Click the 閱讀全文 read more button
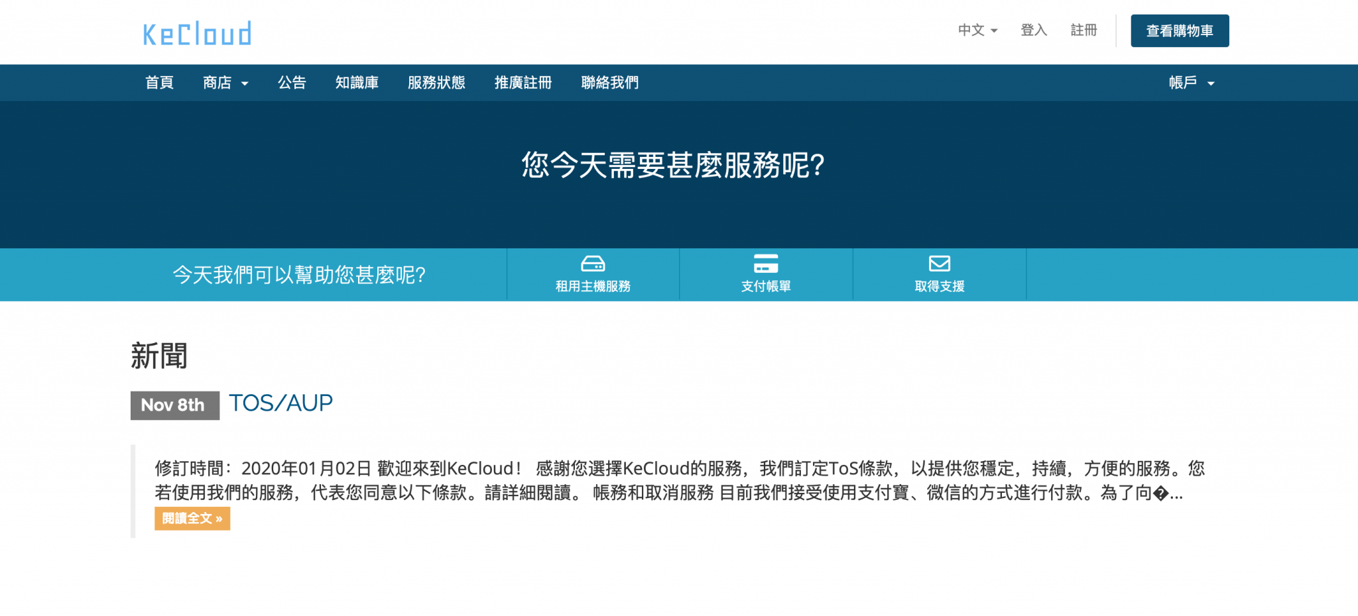The width and height of the screenshot is (1358, 616). (x=192, y=519)
